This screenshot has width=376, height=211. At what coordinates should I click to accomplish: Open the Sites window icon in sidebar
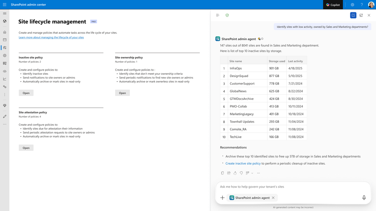point(5,40)
